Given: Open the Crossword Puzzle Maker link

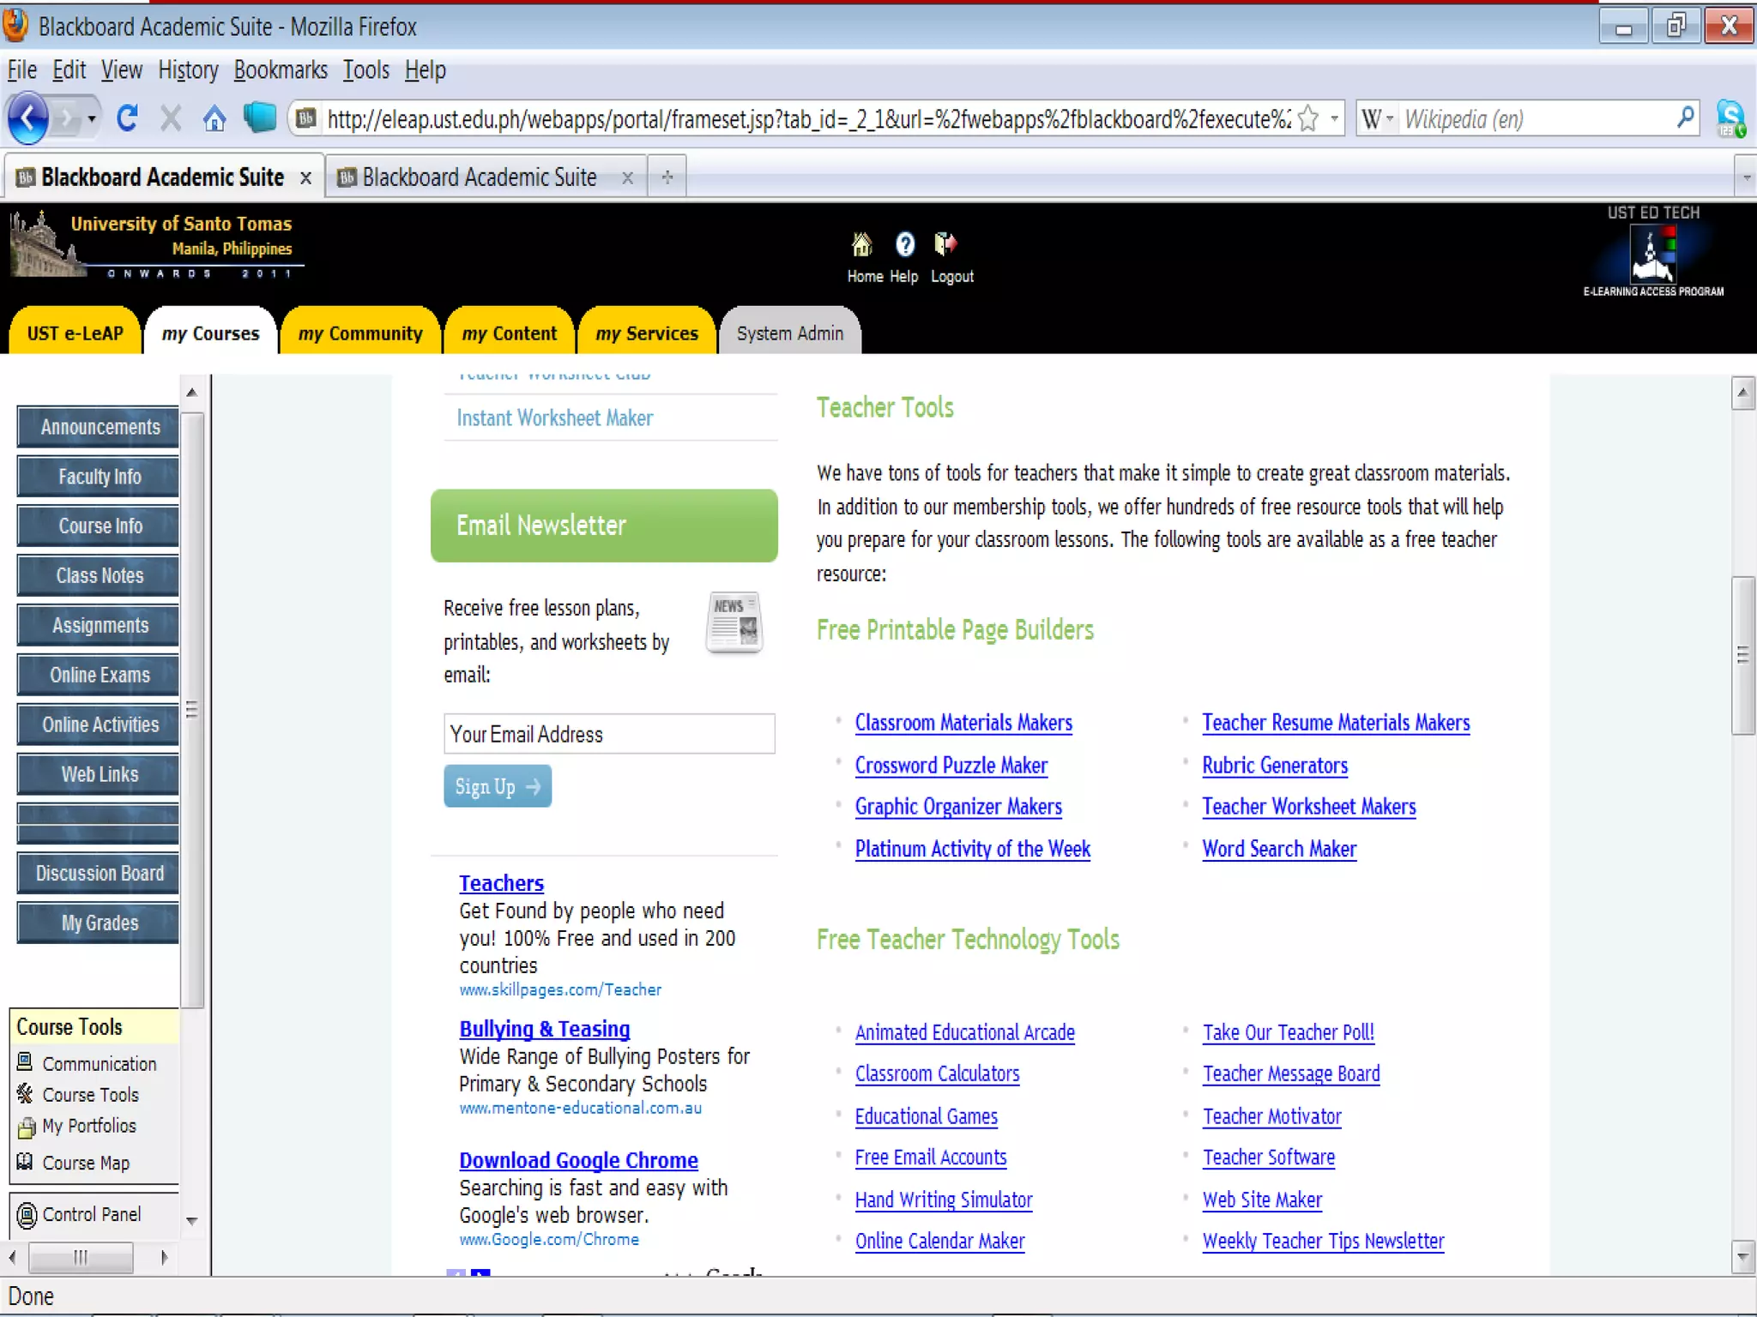Looking at the screenshot, I should [951, 765].
